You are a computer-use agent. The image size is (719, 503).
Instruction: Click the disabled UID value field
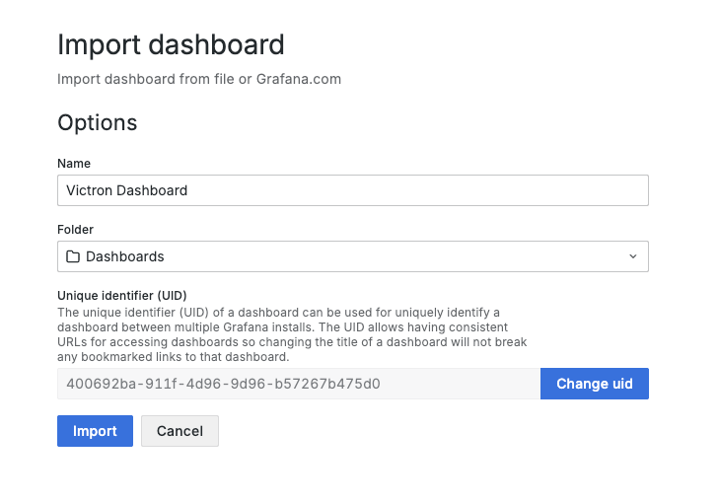click(299, 384)
